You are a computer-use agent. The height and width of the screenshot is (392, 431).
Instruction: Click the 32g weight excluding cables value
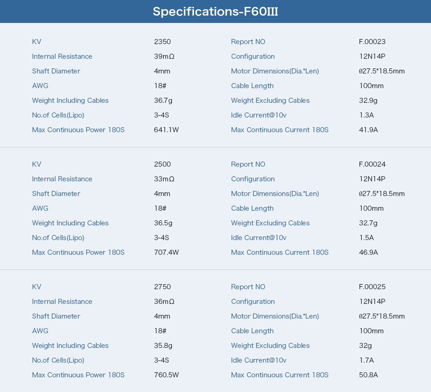point(365,346)
